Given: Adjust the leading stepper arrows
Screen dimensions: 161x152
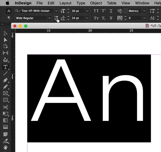Looking at the screenshot, I should (x=68, y=18).
